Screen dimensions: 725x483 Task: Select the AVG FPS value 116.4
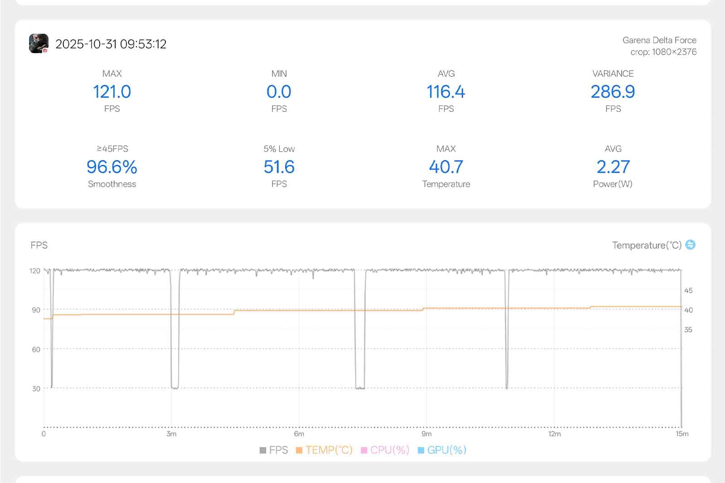[446, 92]
